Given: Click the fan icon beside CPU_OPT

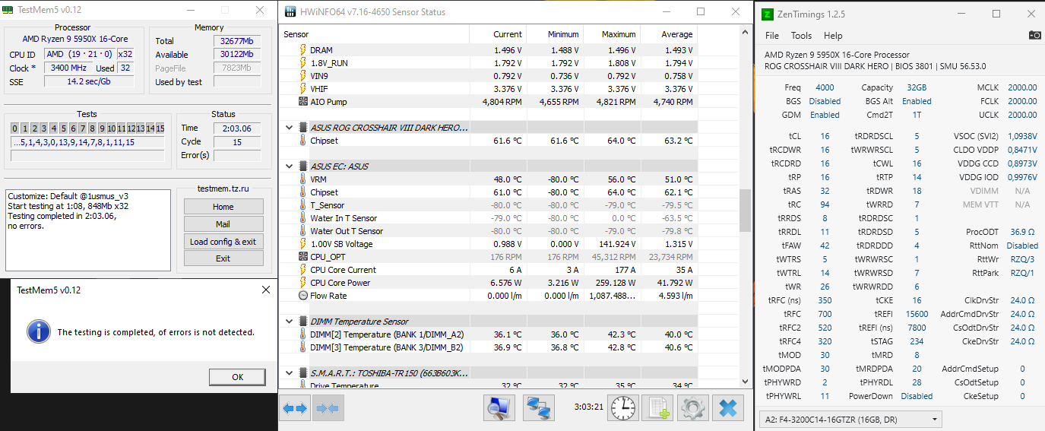Looking at the screenshot, I should tap(302, 257).
